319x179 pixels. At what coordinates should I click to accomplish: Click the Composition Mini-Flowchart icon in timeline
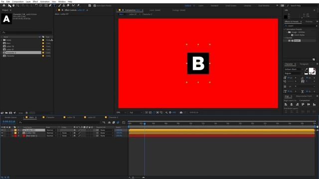104,122
